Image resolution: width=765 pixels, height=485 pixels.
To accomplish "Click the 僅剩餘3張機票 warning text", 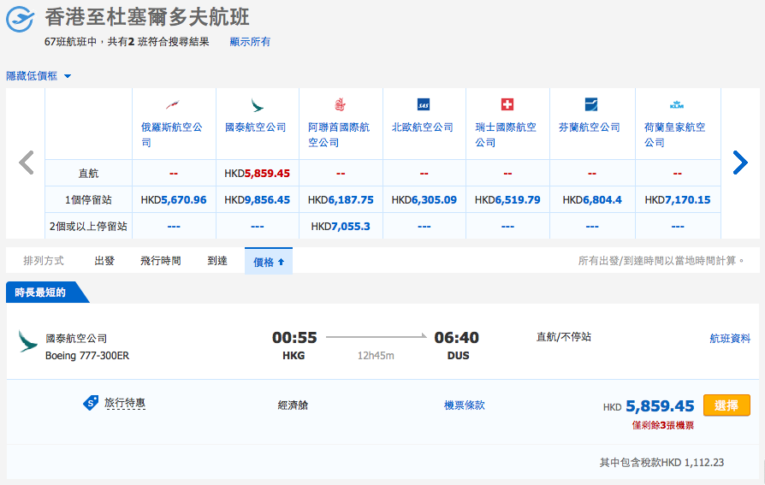I will 663,425.
